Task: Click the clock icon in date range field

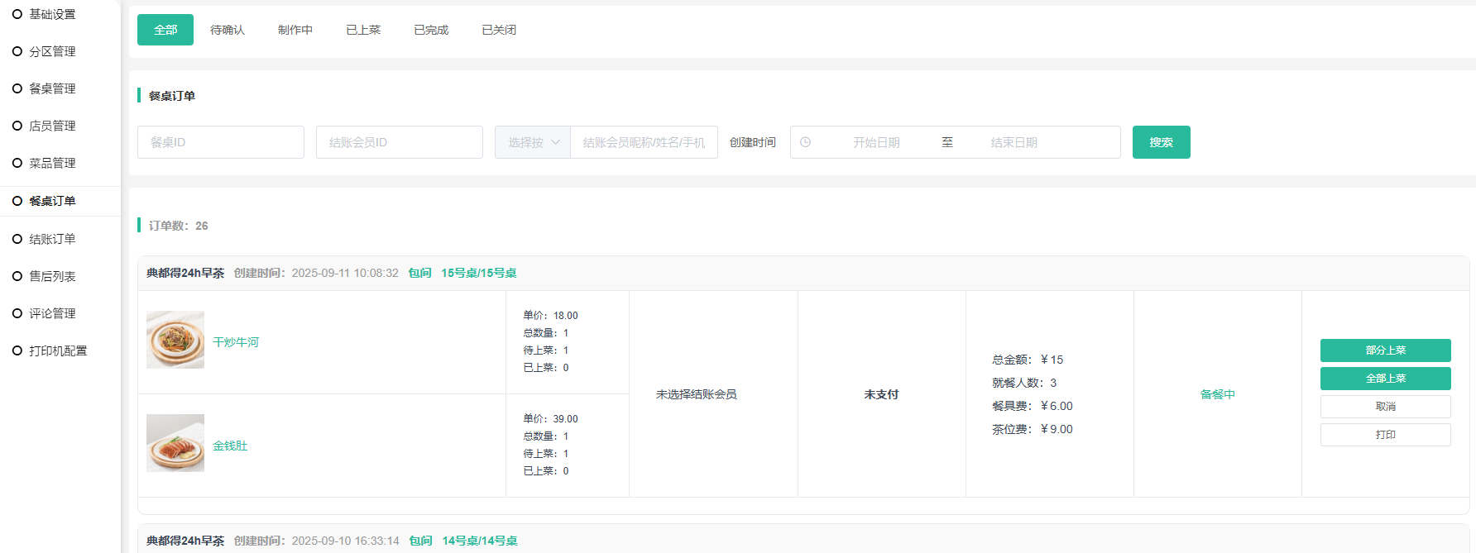Action: pyautogui.click(x=805, y=142)
